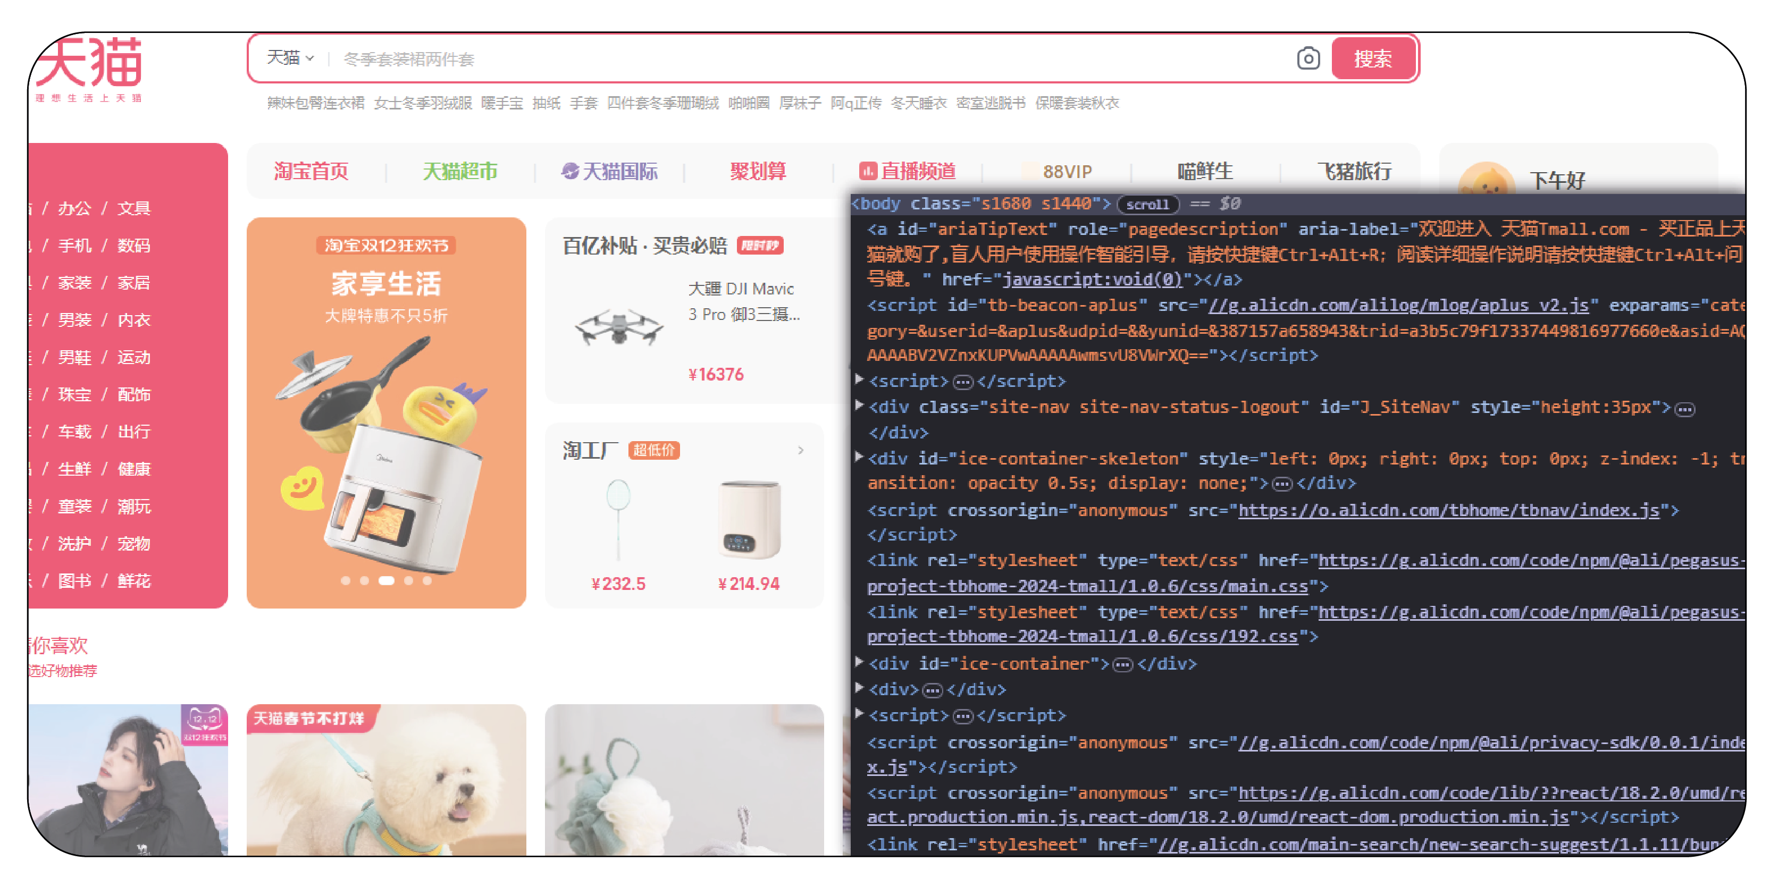Click the 直播频道 live icon

868,171
